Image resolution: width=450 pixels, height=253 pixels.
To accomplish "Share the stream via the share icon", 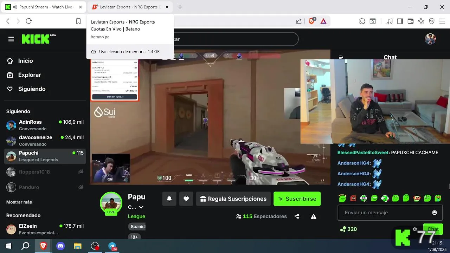I will [297, 216].
